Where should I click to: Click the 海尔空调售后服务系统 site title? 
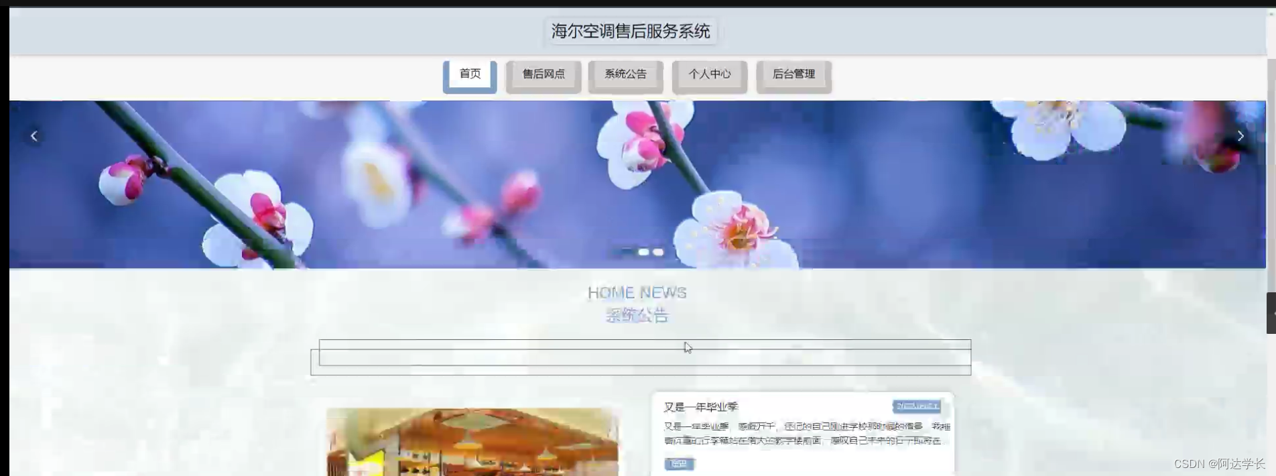631,32
